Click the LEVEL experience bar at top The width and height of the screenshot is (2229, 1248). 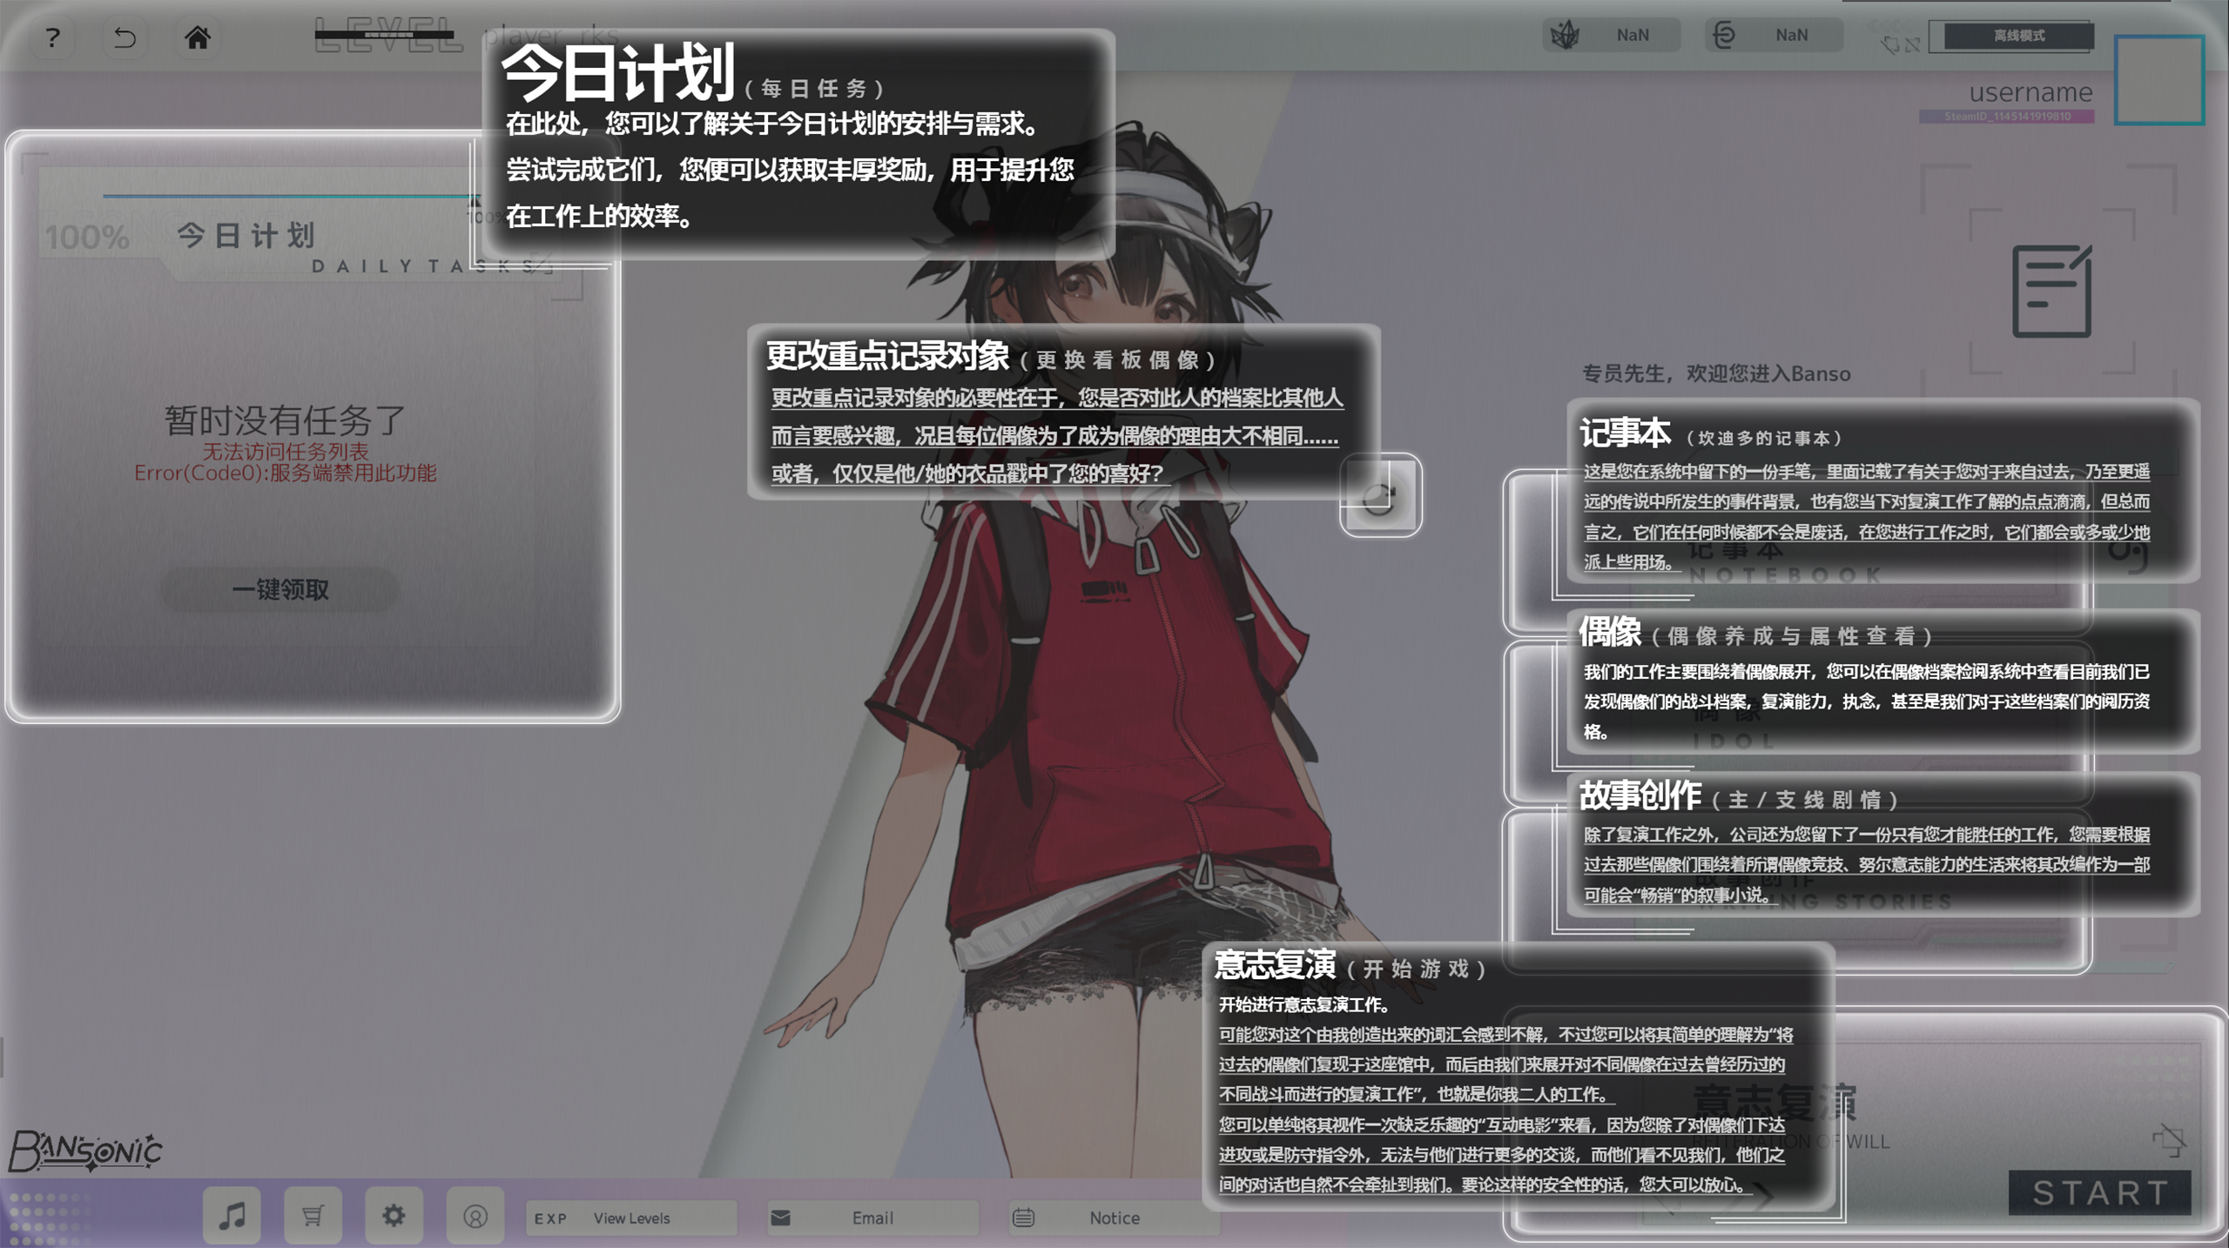click(384, 35)
